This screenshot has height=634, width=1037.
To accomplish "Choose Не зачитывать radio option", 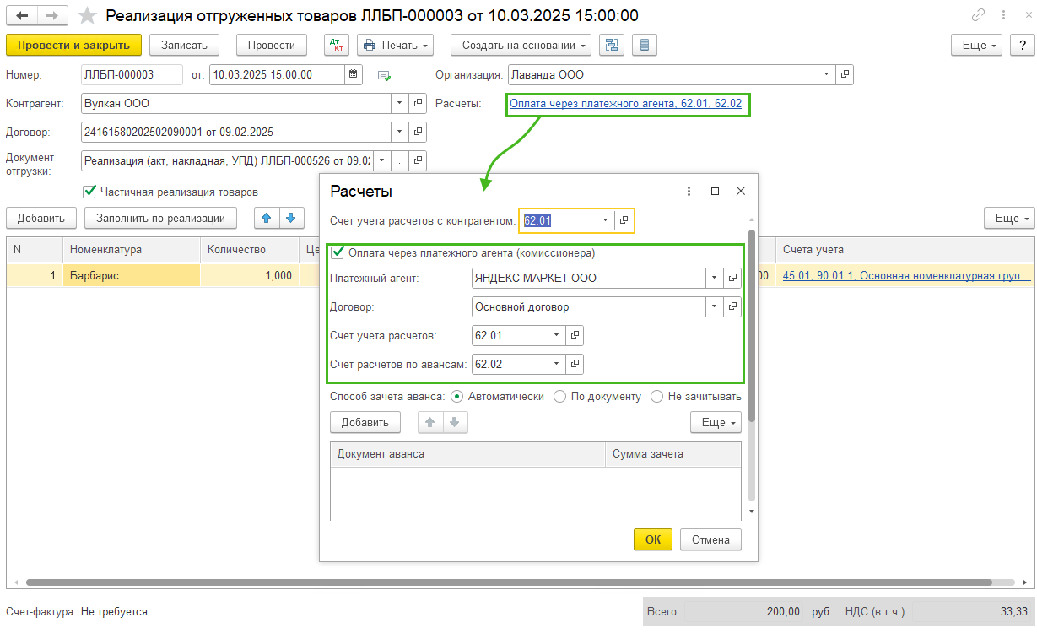I will 656,397.
